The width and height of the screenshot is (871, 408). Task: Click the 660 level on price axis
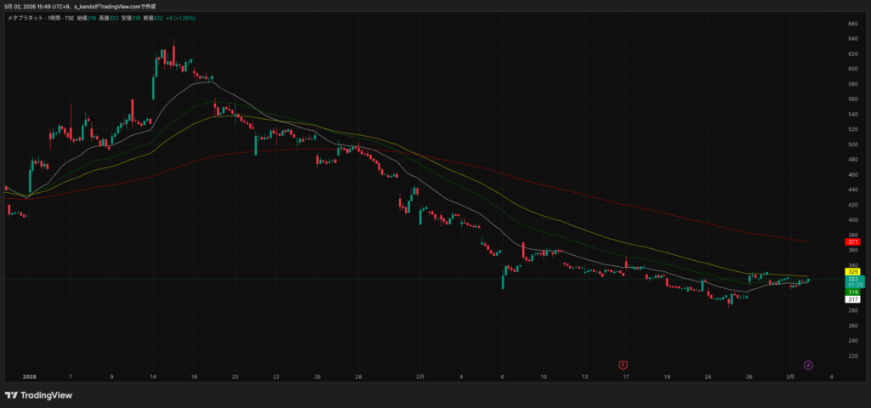851,23
